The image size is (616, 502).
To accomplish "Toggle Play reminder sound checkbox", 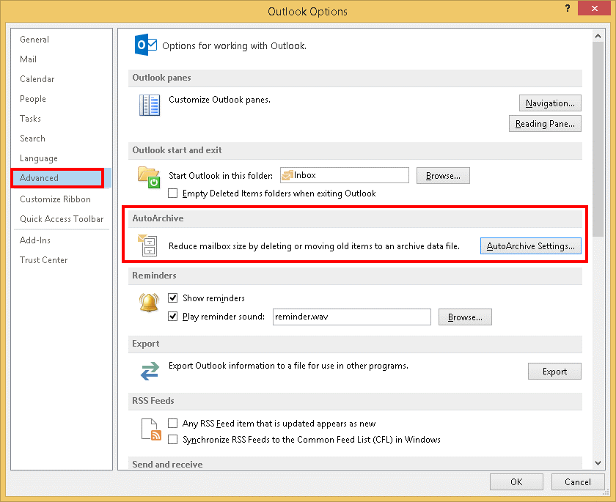I will [172, 317].
